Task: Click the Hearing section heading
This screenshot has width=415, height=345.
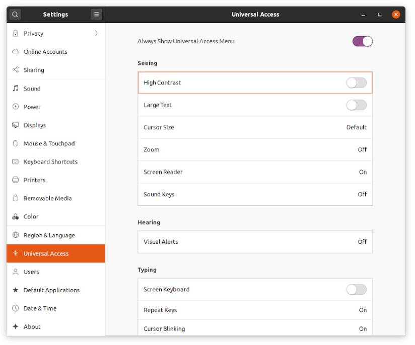Action: tap(149, 222)
